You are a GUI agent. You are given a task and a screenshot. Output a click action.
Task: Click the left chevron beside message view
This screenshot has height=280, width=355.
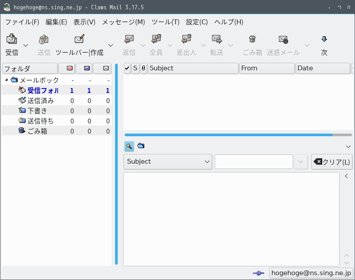point(347,176)
